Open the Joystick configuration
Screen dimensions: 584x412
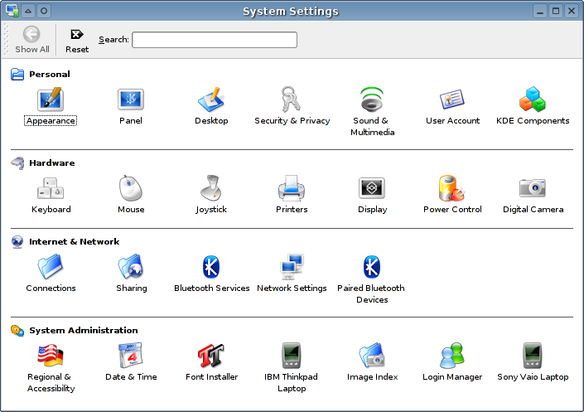click(x=211, y=190)
